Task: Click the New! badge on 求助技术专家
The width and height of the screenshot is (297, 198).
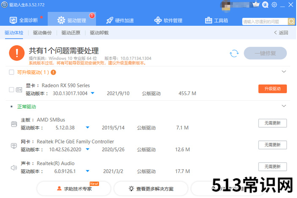Action: click(x=94, y=184)
